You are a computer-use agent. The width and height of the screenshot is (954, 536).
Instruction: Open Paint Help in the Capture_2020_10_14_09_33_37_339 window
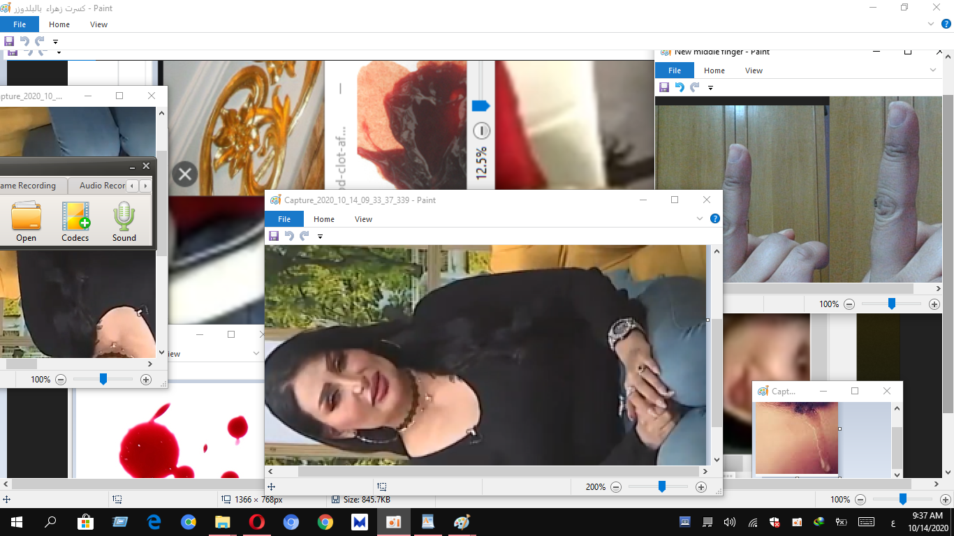click(x=715, y=218)
